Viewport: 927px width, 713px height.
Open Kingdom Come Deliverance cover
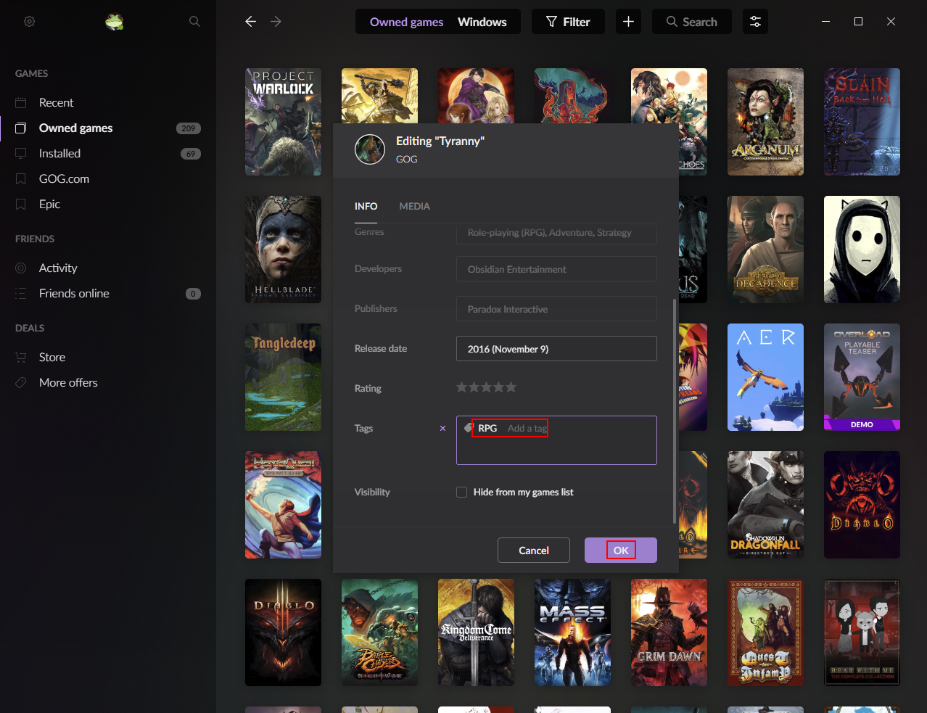click(476, 632)
